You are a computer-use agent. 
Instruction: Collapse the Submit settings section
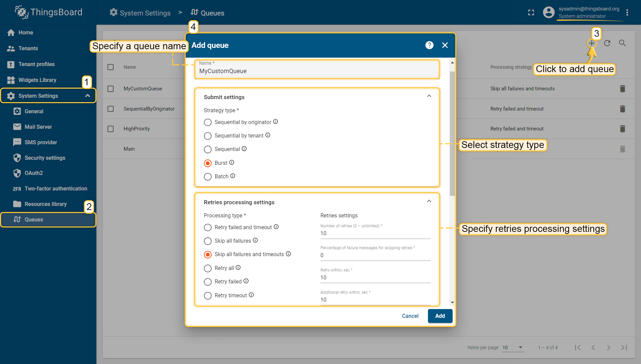[x=429, y=96]
